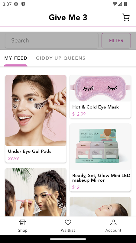
Task: Open the shopping cart icon
Action: point(126,17)
